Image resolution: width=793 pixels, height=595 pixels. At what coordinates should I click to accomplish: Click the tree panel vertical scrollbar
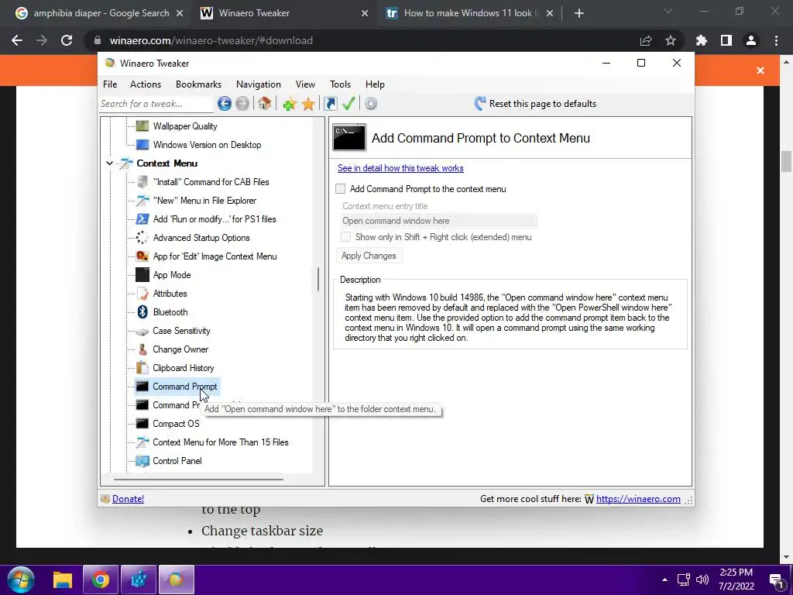(x=318, y=279)
